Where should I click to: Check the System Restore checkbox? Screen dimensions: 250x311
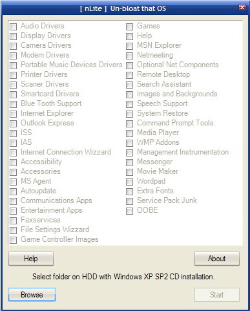[x=129, y=114]
